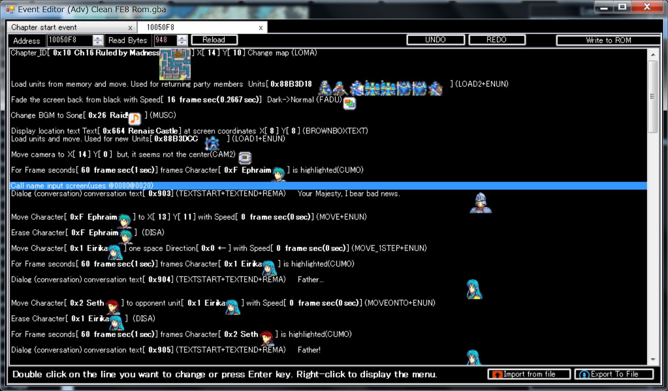Click Seth's sprite on the MOVEONTO line
This screenshot has width=668, height=391.
113,306
